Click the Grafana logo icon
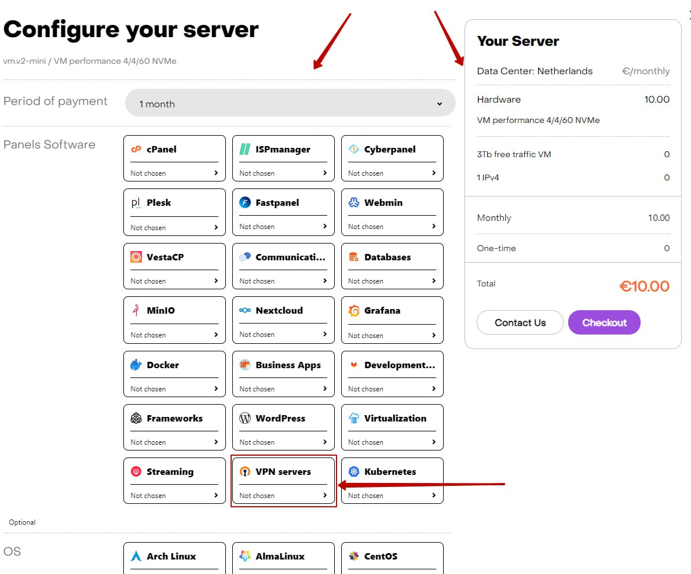Screen dimensions: 691x574 pyautogui.click(x=354, y=311)
